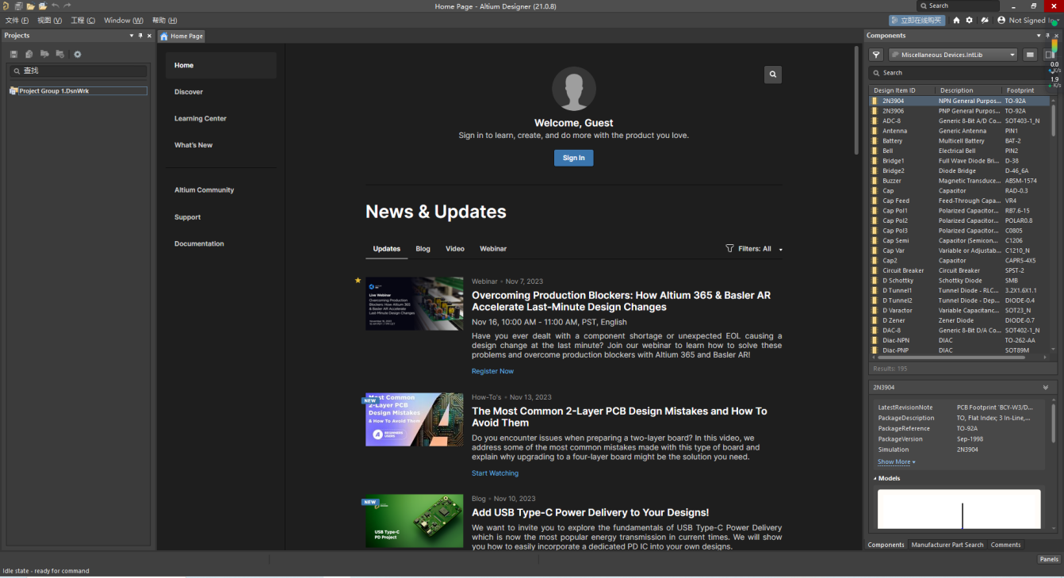Viewport: 1064px width, 578px height.
Task: Click the Components panel Search field
Action: click(x=963, y=73)
